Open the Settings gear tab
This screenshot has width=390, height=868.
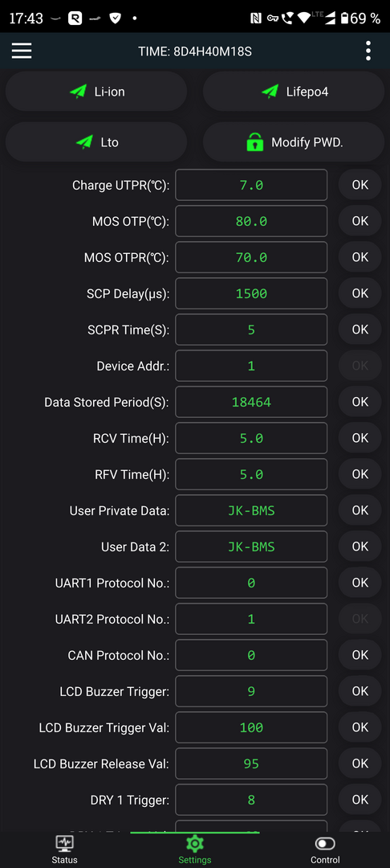click(x=194, y=850)
